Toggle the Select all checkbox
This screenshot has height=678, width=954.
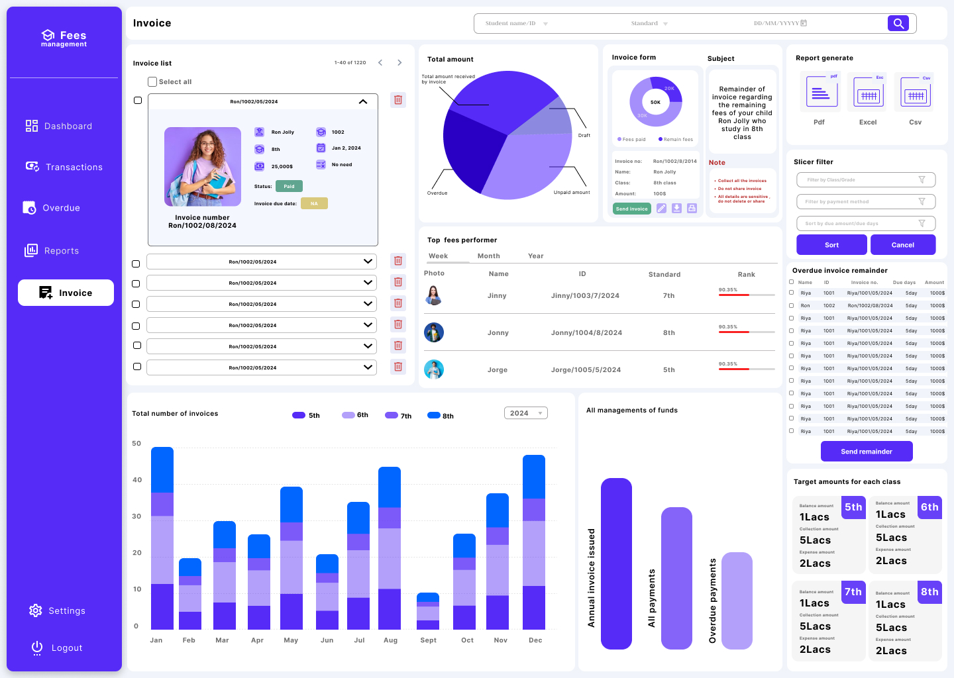(x=152, y=82)
